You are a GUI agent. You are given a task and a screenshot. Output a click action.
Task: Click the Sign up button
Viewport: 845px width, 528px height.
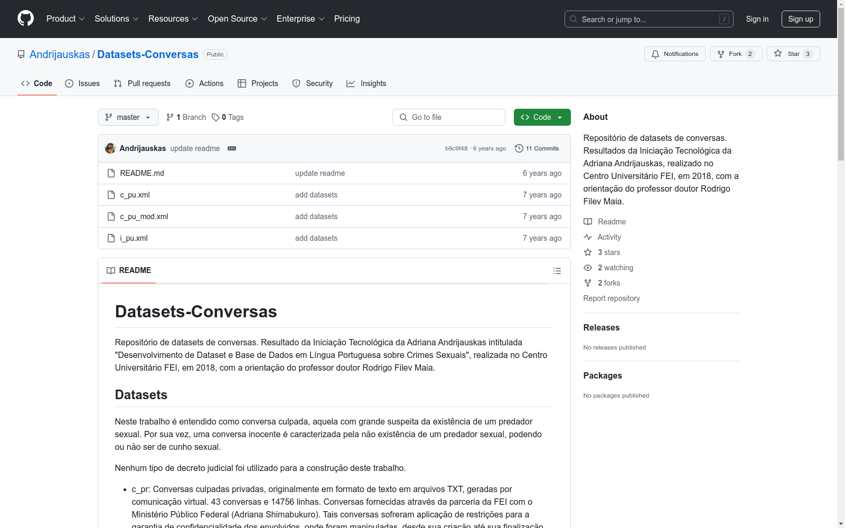(x=801, y=19)
